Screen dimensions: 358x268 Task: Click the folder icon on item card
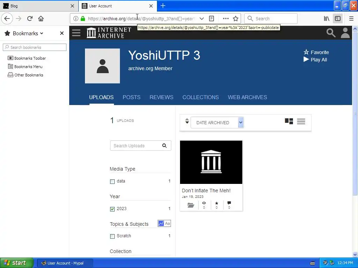click(x=191, y=205)
